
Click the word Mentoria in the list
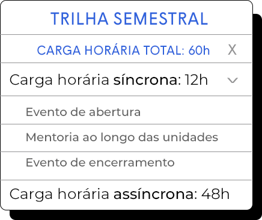click(52, 138)
